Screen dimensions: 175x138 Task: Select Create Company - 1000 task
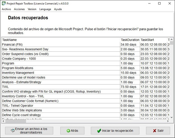click(61, 59)
